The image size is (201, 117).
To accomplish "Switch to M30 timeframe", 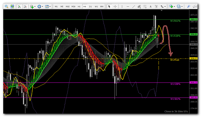I will pos(73,6).
